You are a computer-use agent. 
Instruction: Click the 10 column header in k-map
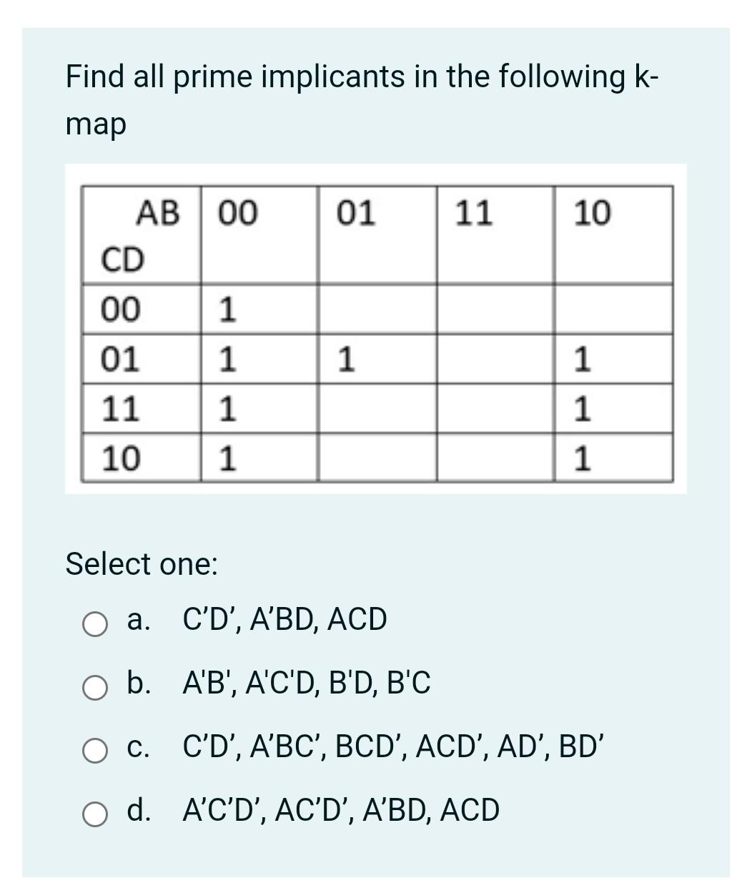591,212
